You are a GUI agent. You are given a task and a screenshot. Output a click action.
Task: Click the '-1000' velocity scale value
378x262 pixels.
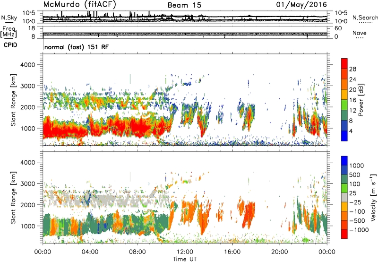[x=359, y=230]
